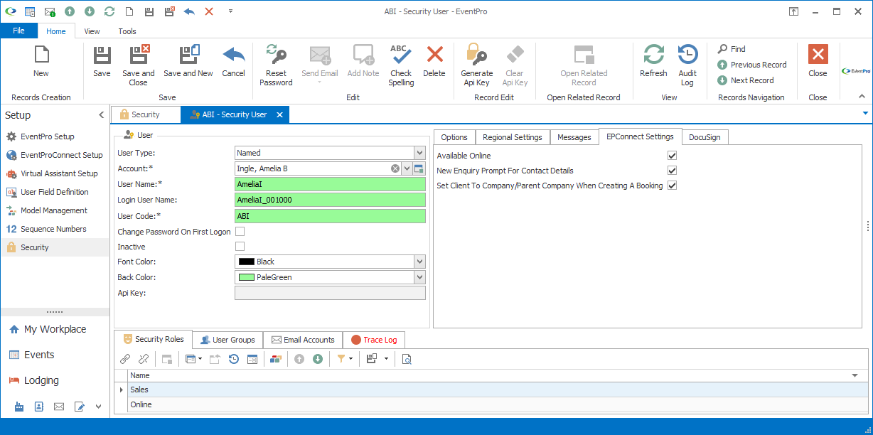
Task: Click the undo arrow in quick access toolbar
Action: (x=189, y=11)
